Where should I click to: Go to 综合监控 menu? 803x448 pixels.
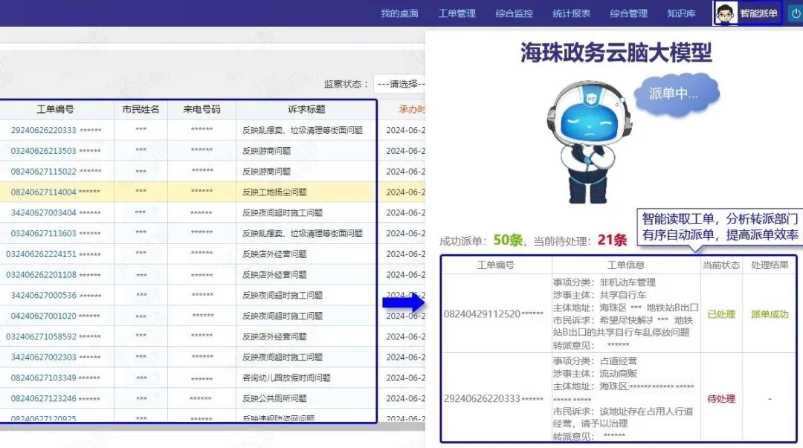coord(514,13)
